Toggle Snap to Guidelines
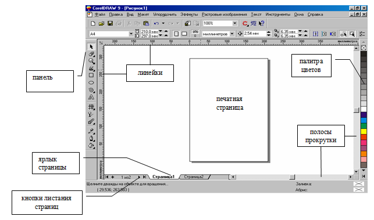Screen dimensions: 374x220 click(324, 34)
